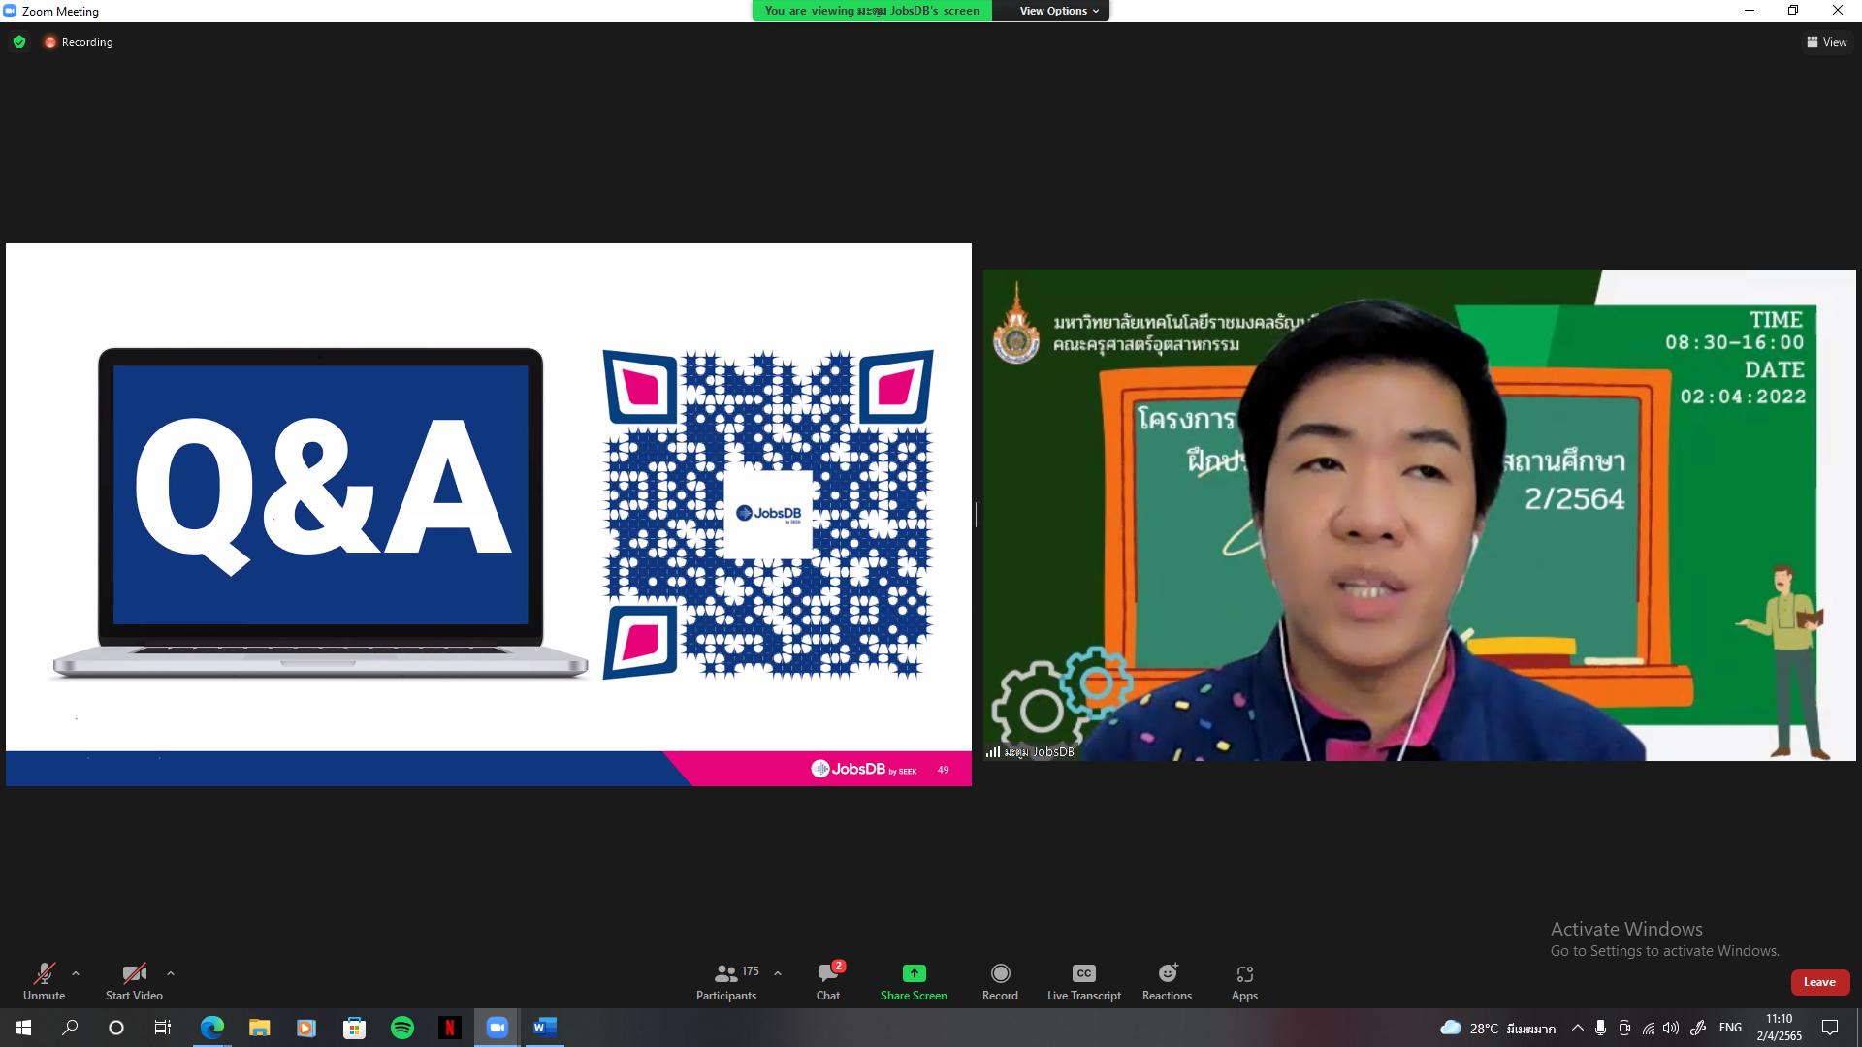This screenshot has height=1047, width=1862.
Task: Open the Chat panel
Action: 828,981
